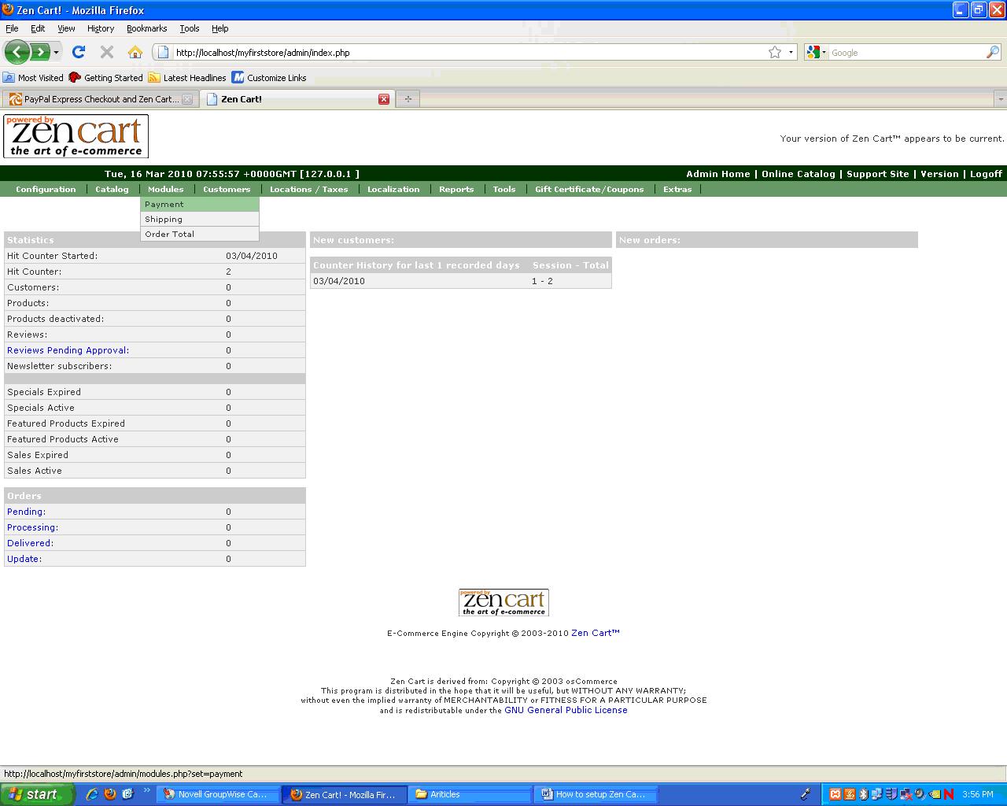Click the Windows Start button

click(x=37, y=795)
